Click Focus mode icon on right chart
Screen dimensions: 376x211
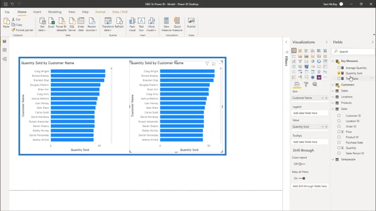pos(213,64)
